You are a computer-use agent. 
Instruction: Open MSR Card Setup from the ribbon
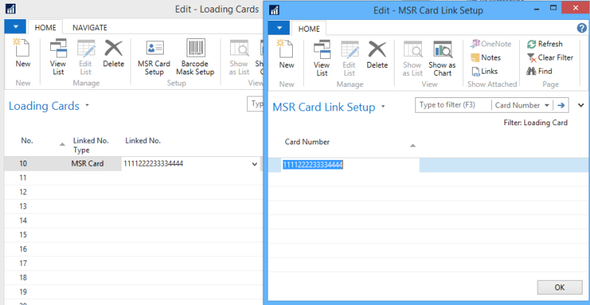[154, 57]
